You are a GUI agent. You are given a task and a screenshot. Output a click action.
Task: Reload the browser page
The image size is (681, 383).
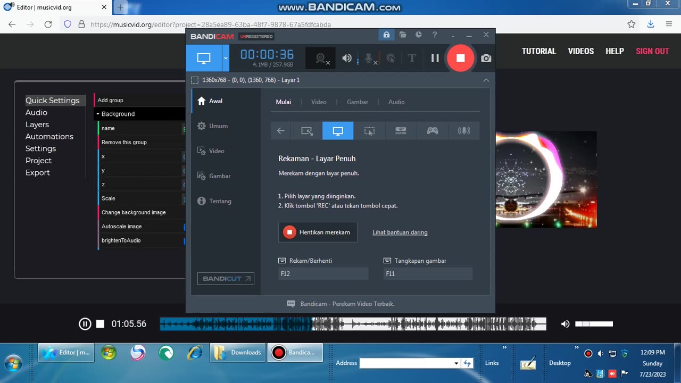coord(48,24)
